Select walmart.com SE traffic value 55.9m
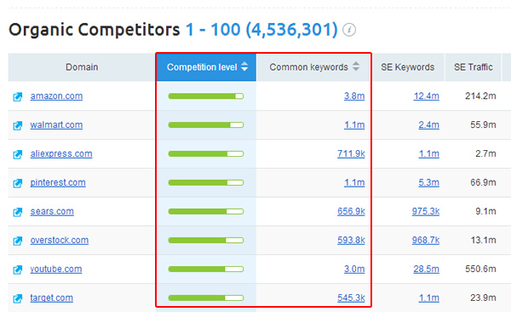Screen dimensions: 511x312 (x=483, y=124)
